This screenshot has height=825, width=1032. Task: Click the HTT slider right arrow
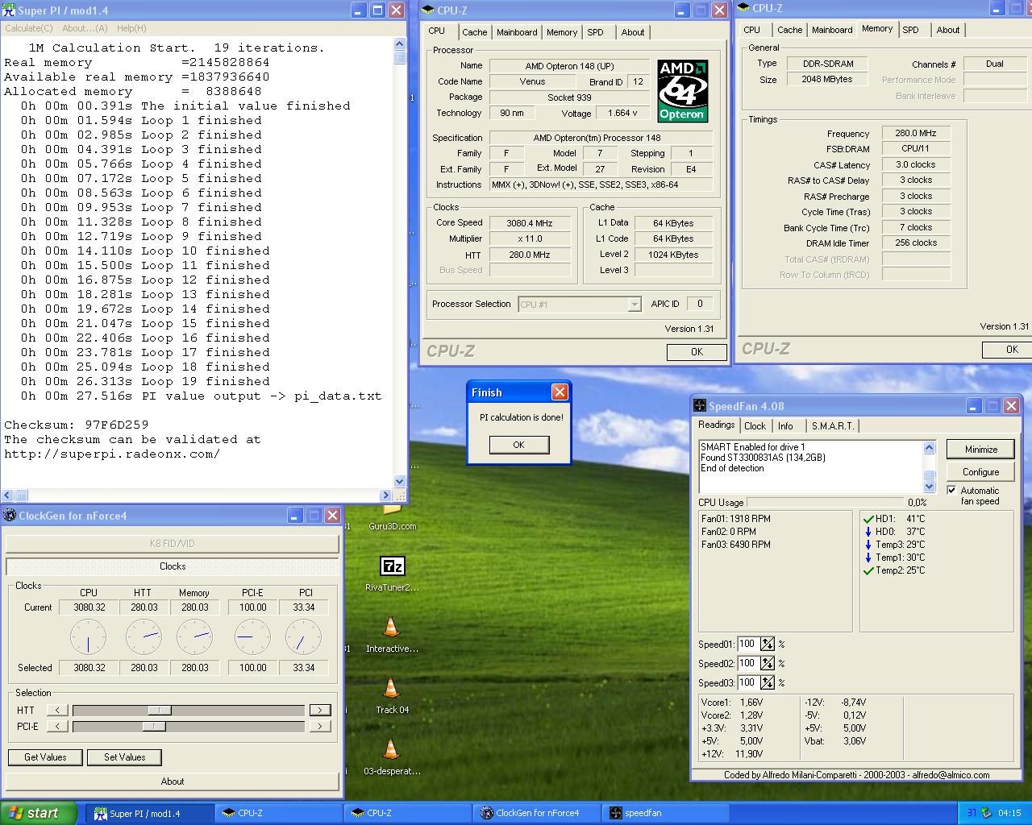tap(320, 710)
